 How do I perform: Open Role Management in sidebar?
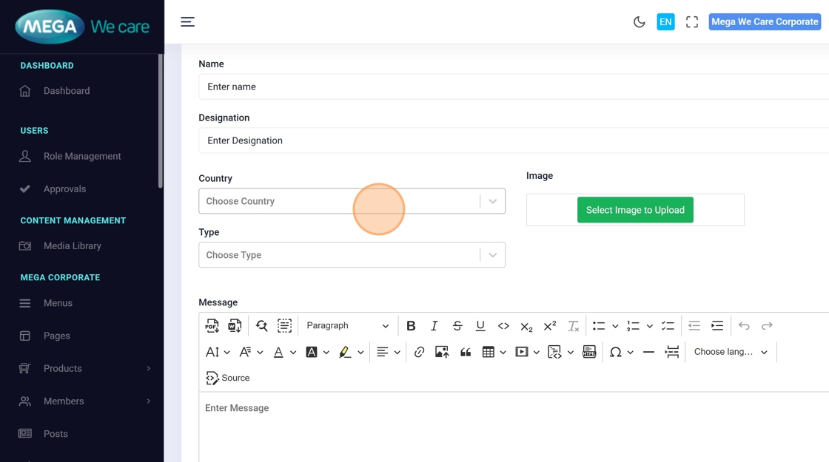click(x=81, y=157)
